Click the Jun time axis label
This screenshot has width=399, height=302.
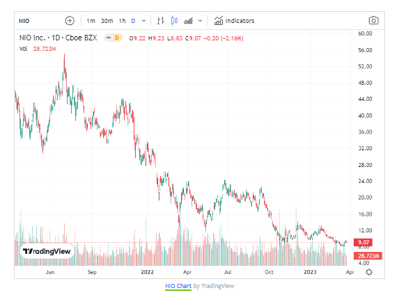tap(50, 272)
